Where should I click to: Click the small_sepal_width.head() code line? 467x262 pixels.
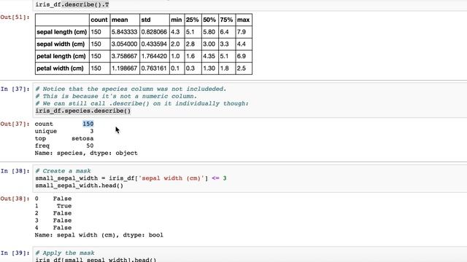click(80, 186)
